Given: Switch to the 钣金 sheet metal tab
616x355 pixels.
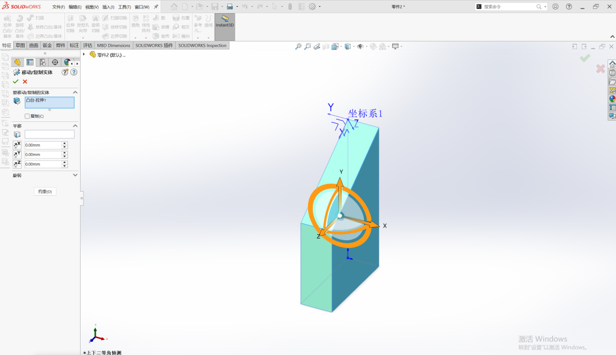Looking at the screenshot, I should pos(47,46).
